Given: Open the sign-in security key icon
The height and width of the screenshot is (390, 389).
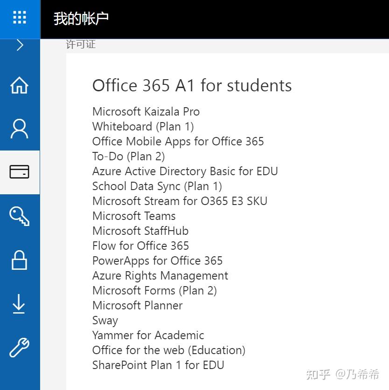Looking at the screenshot, I should click(19, 215).
